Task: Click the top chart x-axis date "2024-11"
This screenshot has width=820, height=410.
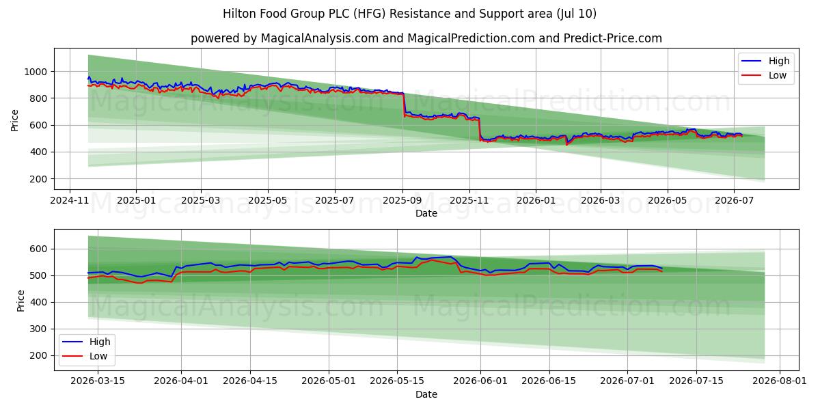Action: [x=70, y=201]
